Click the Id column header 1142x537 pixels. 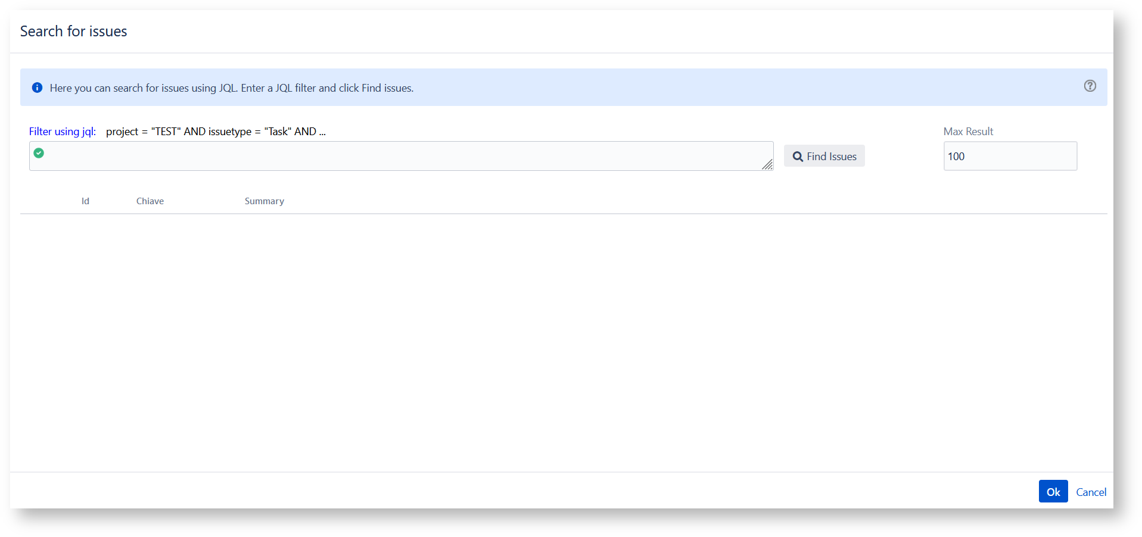[85, 201]
